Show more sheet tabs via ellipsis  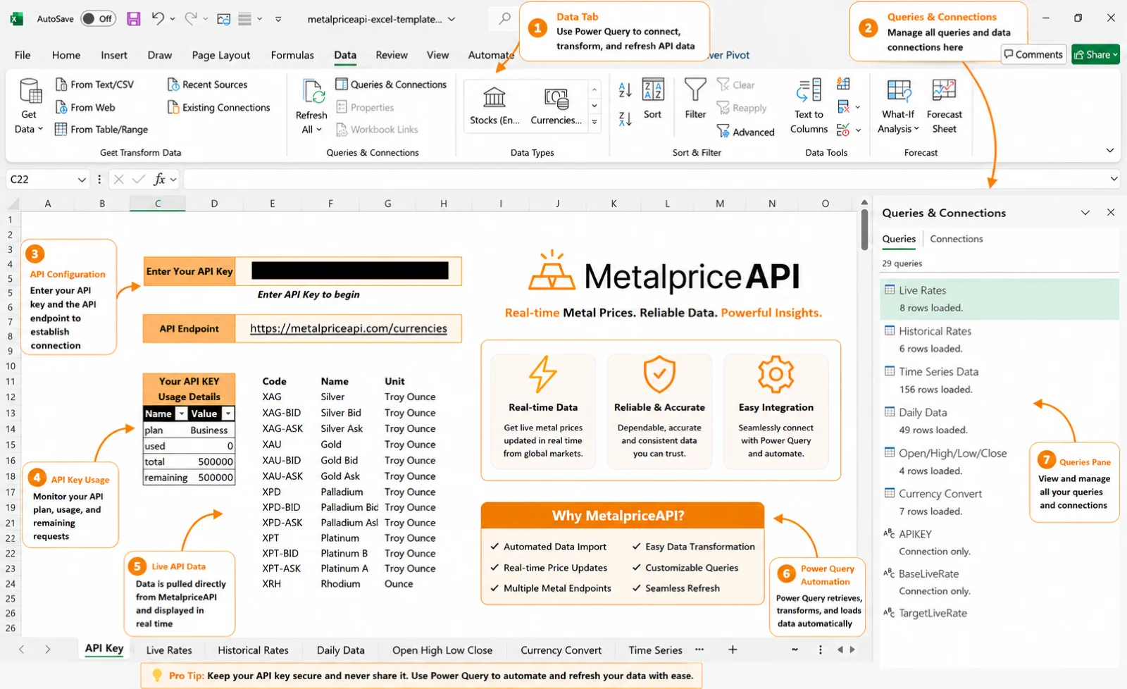(699, 650)
